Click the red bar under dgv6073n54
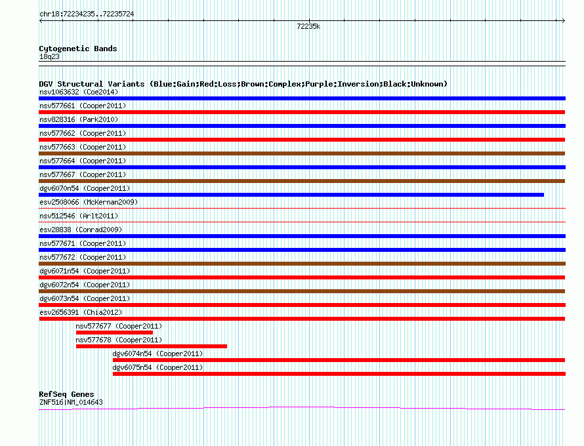 [302, 305]
